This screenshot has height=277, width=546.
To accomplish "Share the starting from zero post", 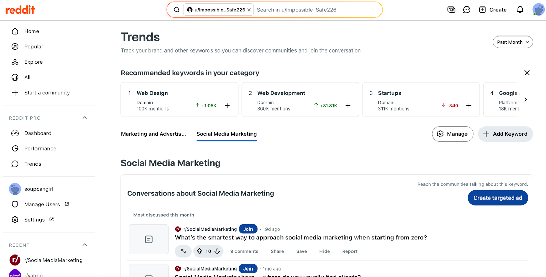I will point(277,251).
